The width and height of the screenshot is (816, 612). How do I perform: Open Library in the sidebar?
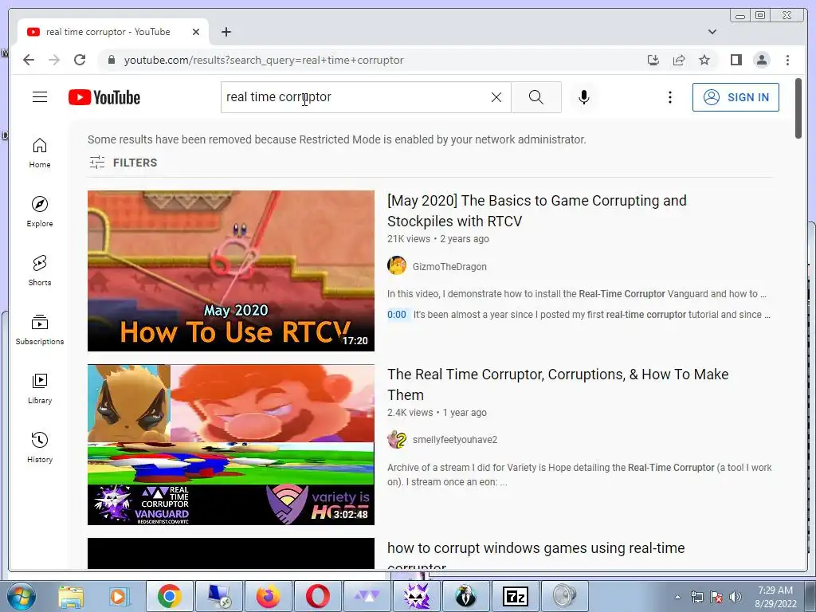click(40, 389)
